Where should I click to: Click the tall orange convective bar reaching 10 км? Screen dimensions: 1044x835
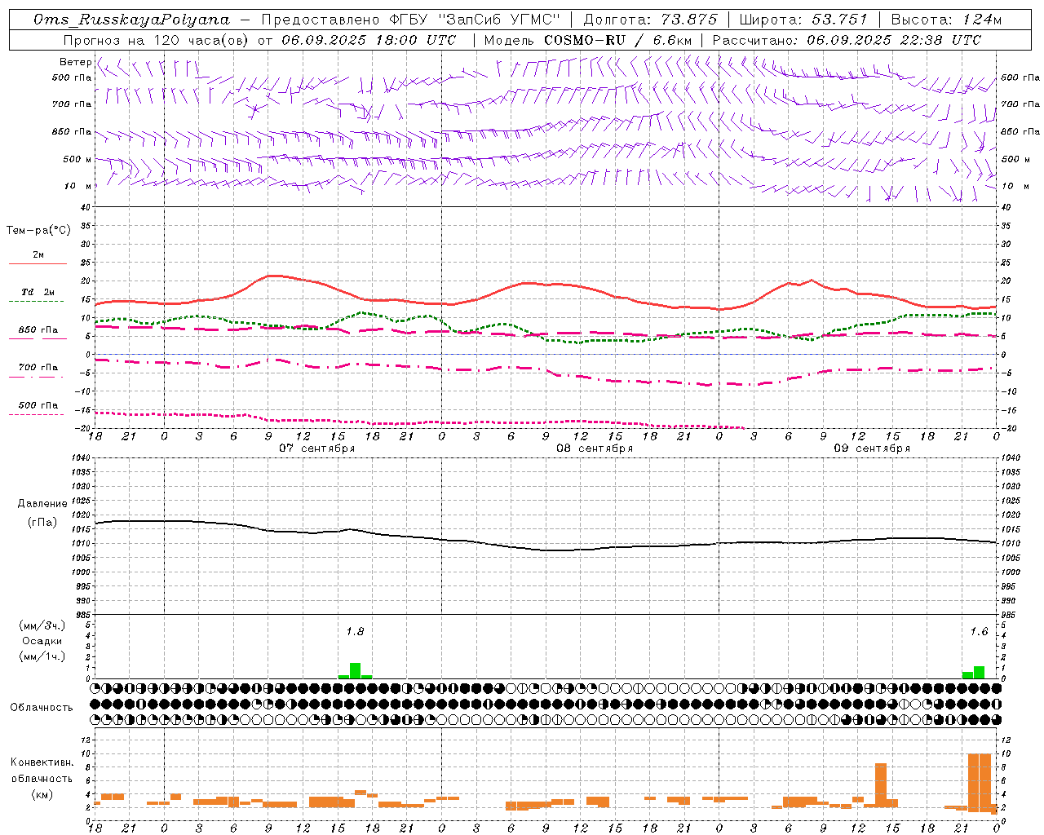click(980, 782)
